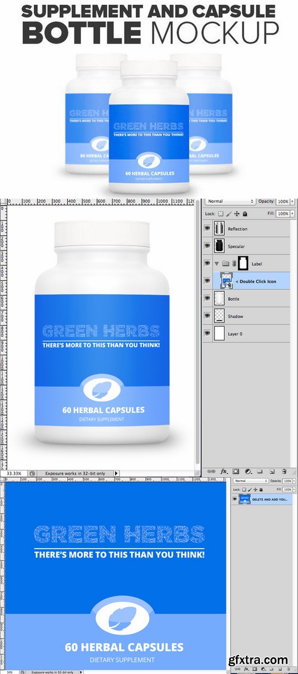Click the Reflection layer thumbnail
Viewport: 298px width, 674px height.
point(219,228)
